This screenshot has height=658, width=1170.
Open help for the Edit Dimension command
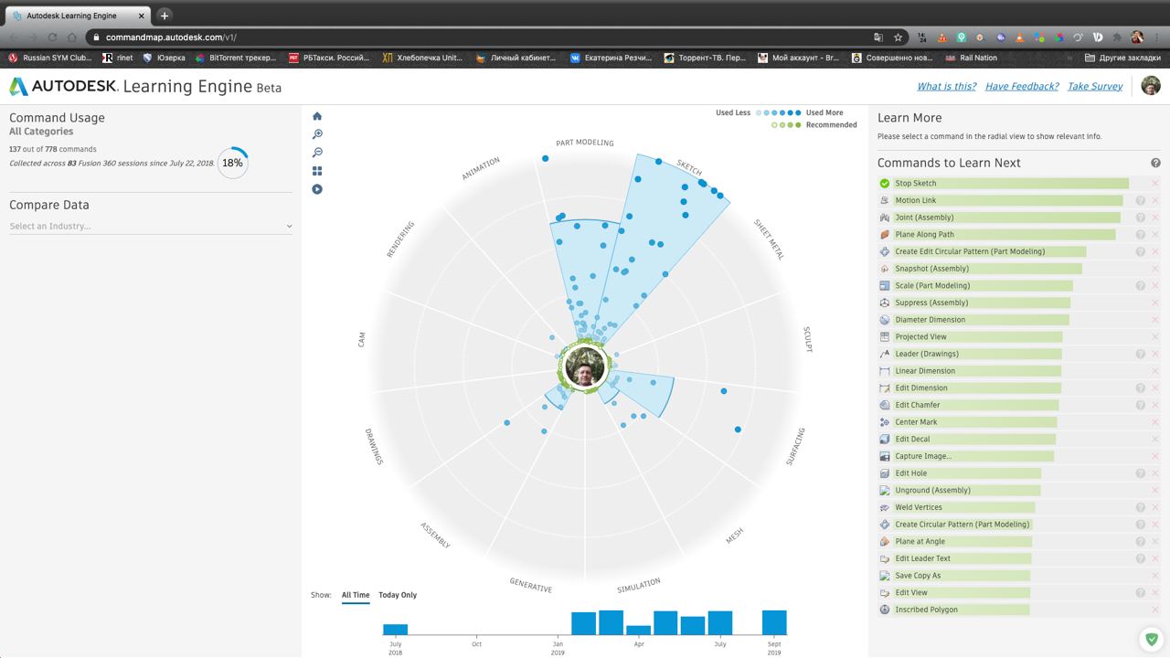pyautogui.click(x=1141, y=387)
